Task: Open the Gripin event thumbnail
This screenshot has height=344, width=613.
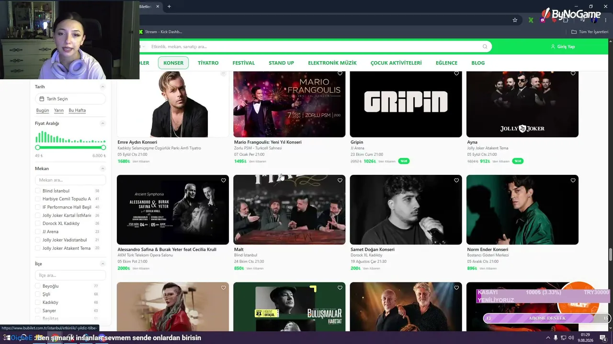Action: (x=406, y=104)
